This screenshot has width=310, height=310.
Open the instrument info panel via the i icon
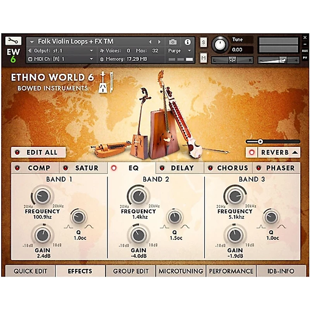[x=188, y=42]
